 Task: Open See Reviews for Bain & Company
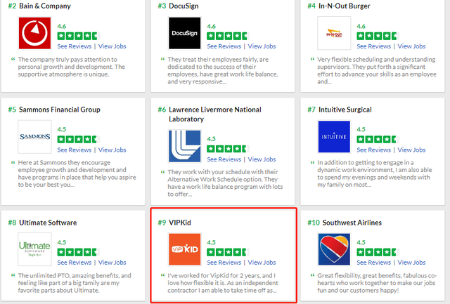(x=74, y=46)
